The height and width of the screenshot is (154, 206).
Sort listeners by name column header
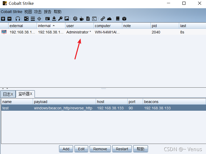pyautogui.click(x=17, y=102)
